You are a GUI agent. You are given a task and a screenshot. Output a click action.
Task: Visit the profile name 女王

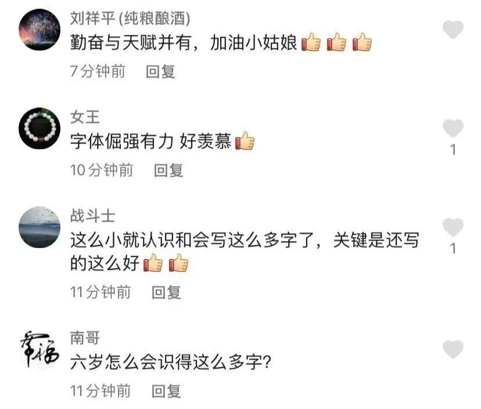[x=85, y=117]
